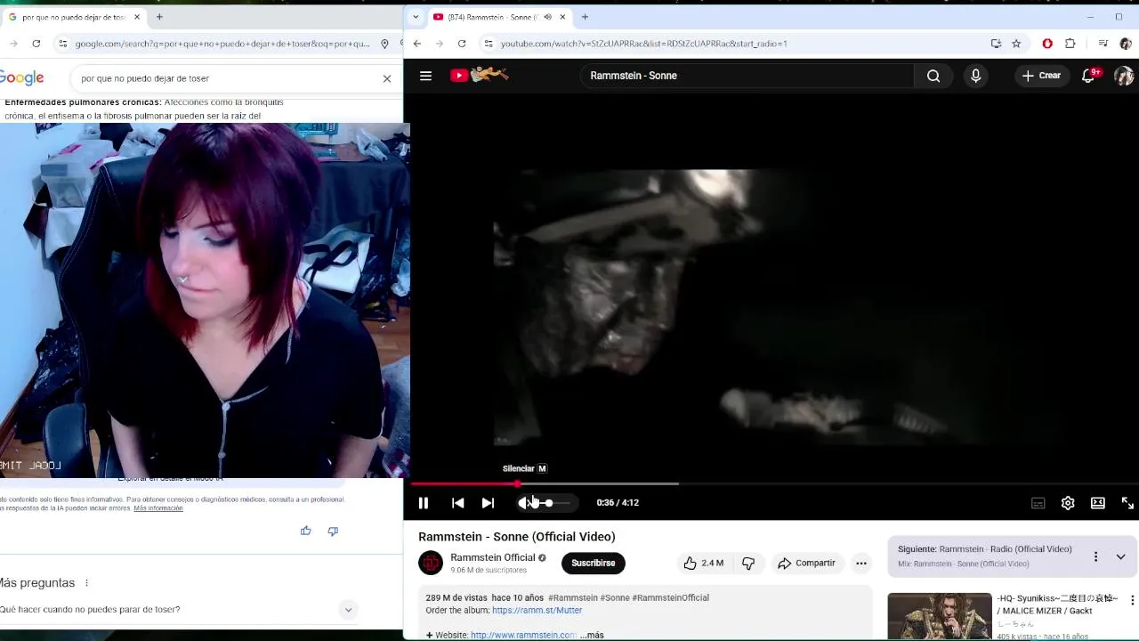The width and height of the screenshot is (1139, 641).
Task: Toggle subtitles on the video player
Action: (x=1038, y=503)
